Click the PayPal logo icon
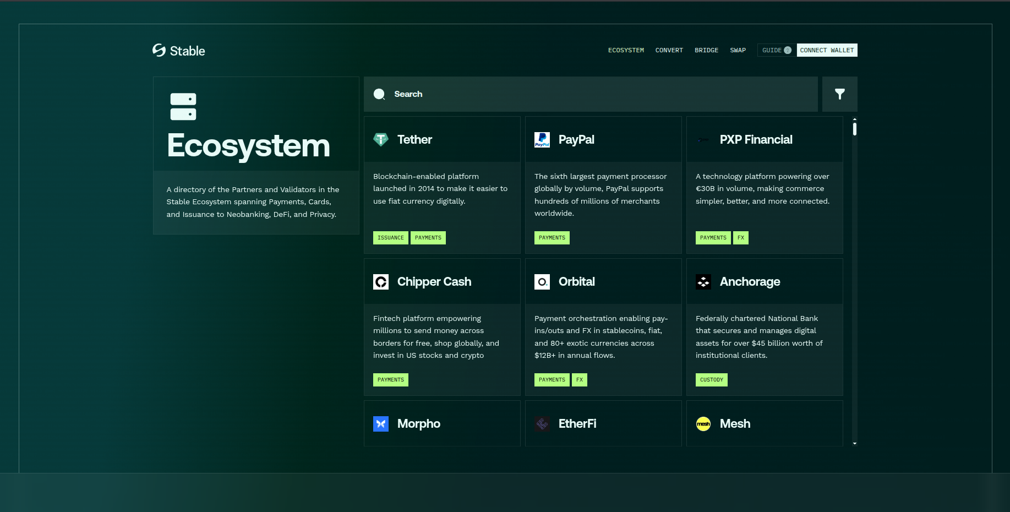Screen dimensions: 1010x512 point(542,140)
